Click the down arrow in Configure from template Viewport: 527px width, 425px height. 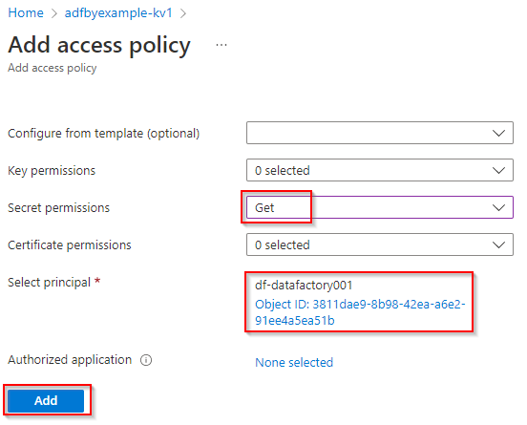(x=498, y=133)
